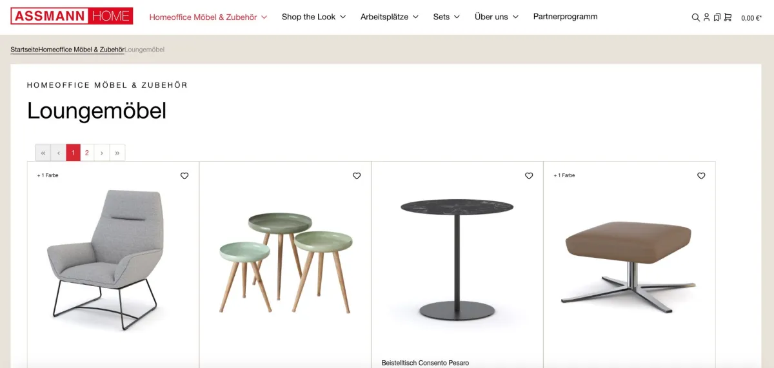Screen dimensions: 774x368
Task: Open Homeoffice Möbel & Zubehör menu
Action: (x=208, y=17)
